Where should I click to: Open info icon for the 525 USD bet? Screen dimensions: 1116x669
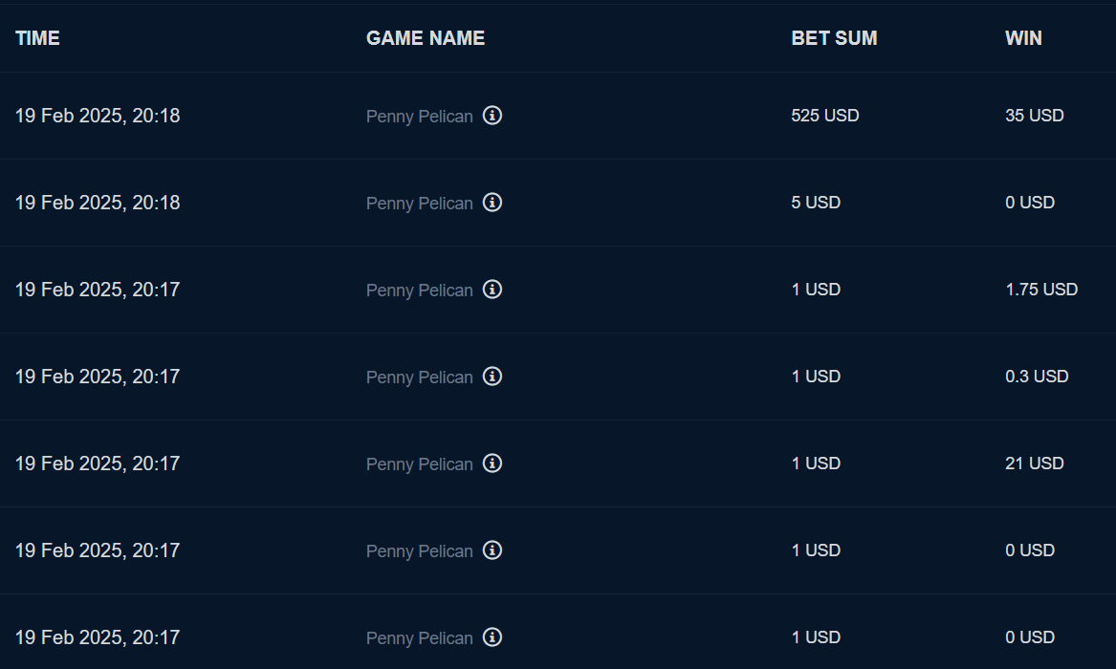(x=492, y=116)
